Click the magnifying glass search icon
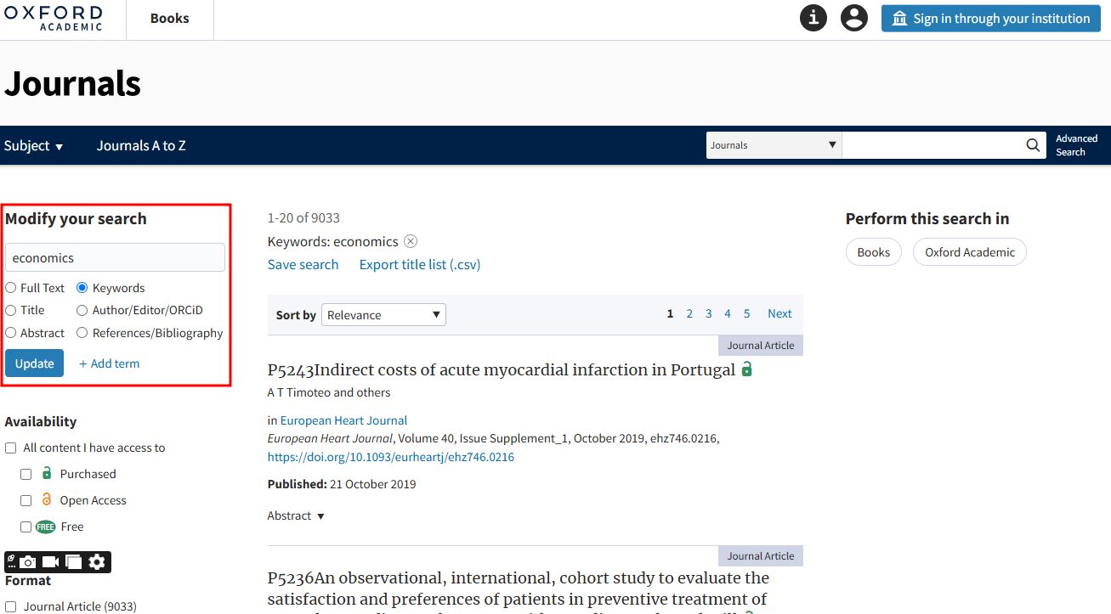 [1033, 145]
